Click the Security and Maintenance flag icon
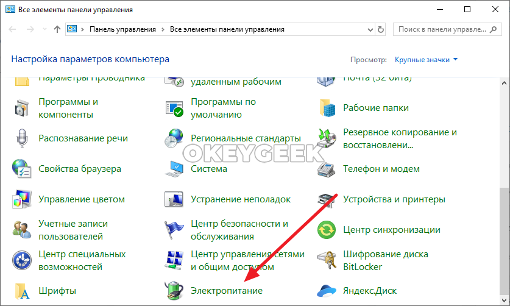Screen dimensions: 510x306 click(174, 230)
